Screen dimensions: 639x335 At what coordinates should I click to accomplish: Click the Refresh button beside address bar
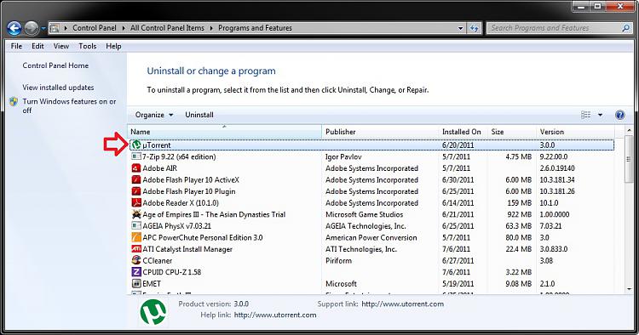(x=474, y=28)
